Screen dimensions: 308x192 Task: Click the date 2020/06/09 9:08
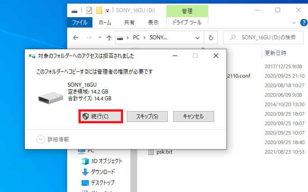(x=283, y=95)
